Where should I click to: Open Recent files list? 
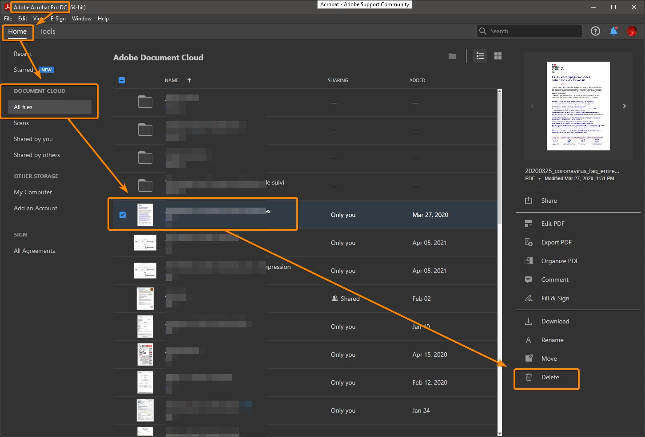pos(23,54)
